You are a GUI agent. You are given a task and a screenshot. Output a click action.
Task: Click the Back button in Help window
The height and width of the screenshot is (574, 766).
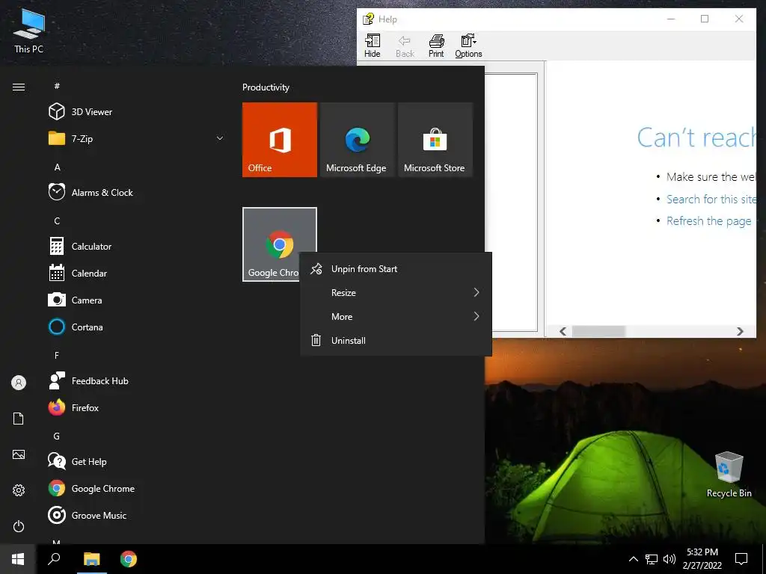coord(405,46)
